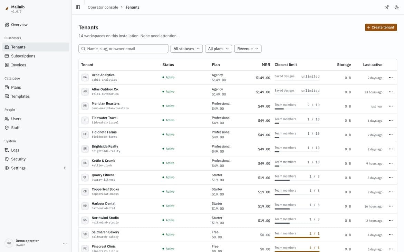The width and height of the screenshot is (404, 252).
Task: Open row actions for Brightside Realty
Action: pyautogui.click(x=391, y=149)
